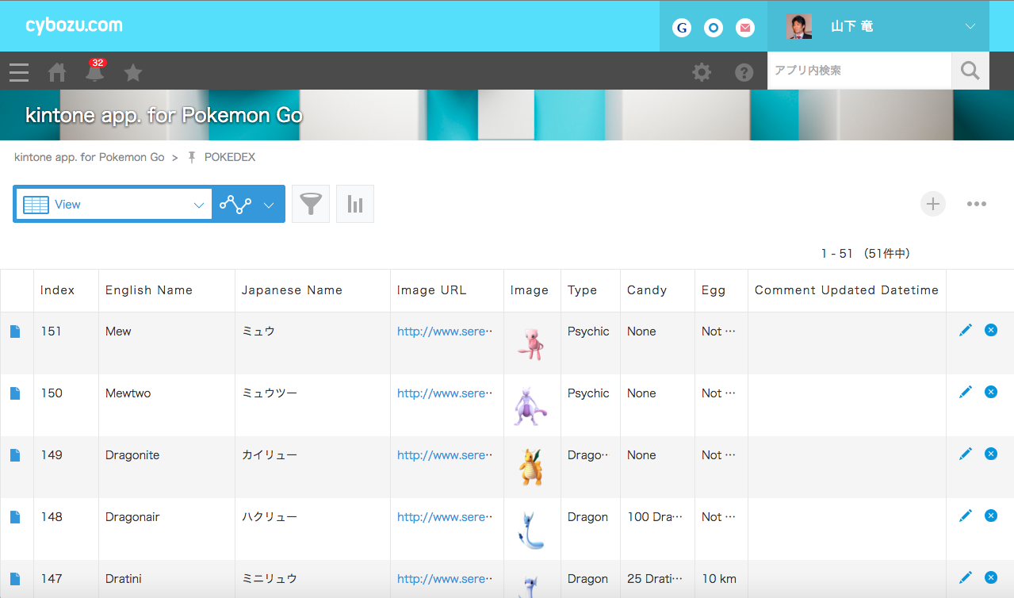Open the favorites star icon

(133, 73)
